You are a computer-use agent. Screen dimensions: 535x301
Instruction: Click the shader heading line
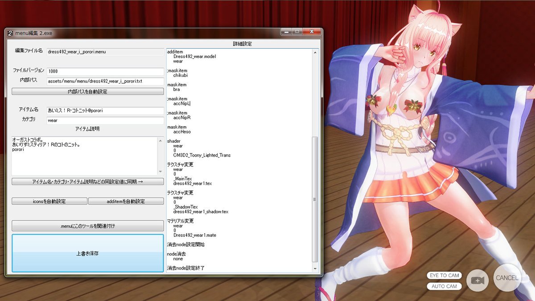pos(173,141)
